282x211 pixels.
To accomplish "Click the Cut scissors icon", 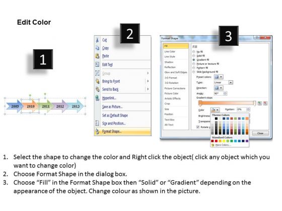I will [x=97, y=40].
